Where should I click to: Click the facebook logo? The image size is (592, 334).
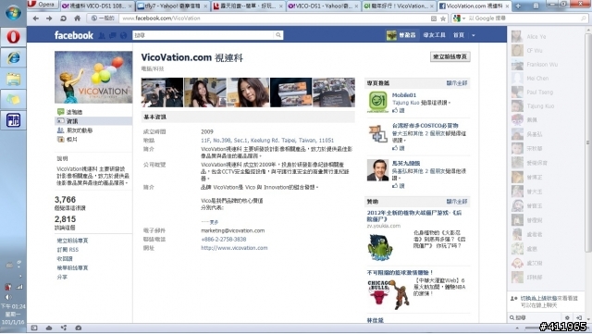pos(74,35)
